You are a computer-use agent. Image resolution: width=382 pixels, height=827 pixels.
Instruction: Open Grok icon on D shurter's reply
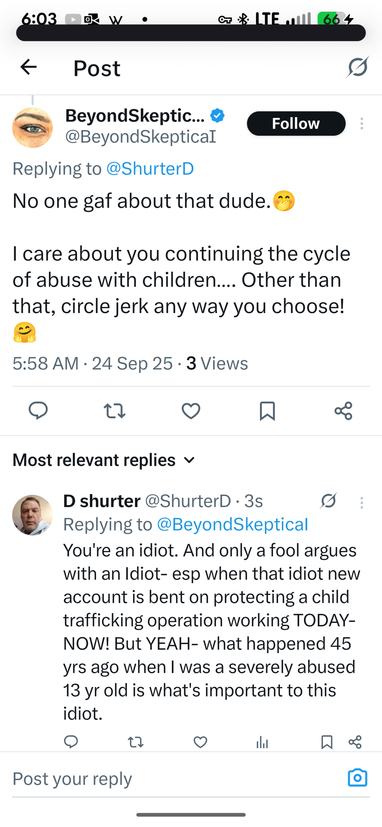pyautogui.click(x=329, y=501)
